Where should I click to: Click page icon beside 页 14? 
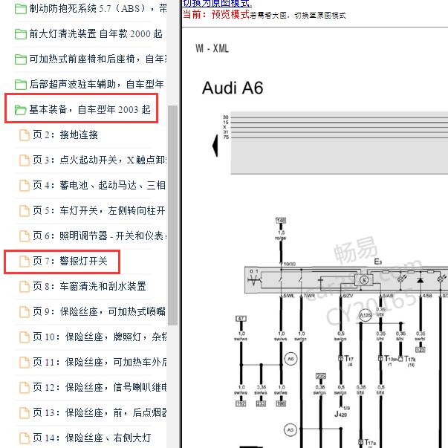point(25,438)
